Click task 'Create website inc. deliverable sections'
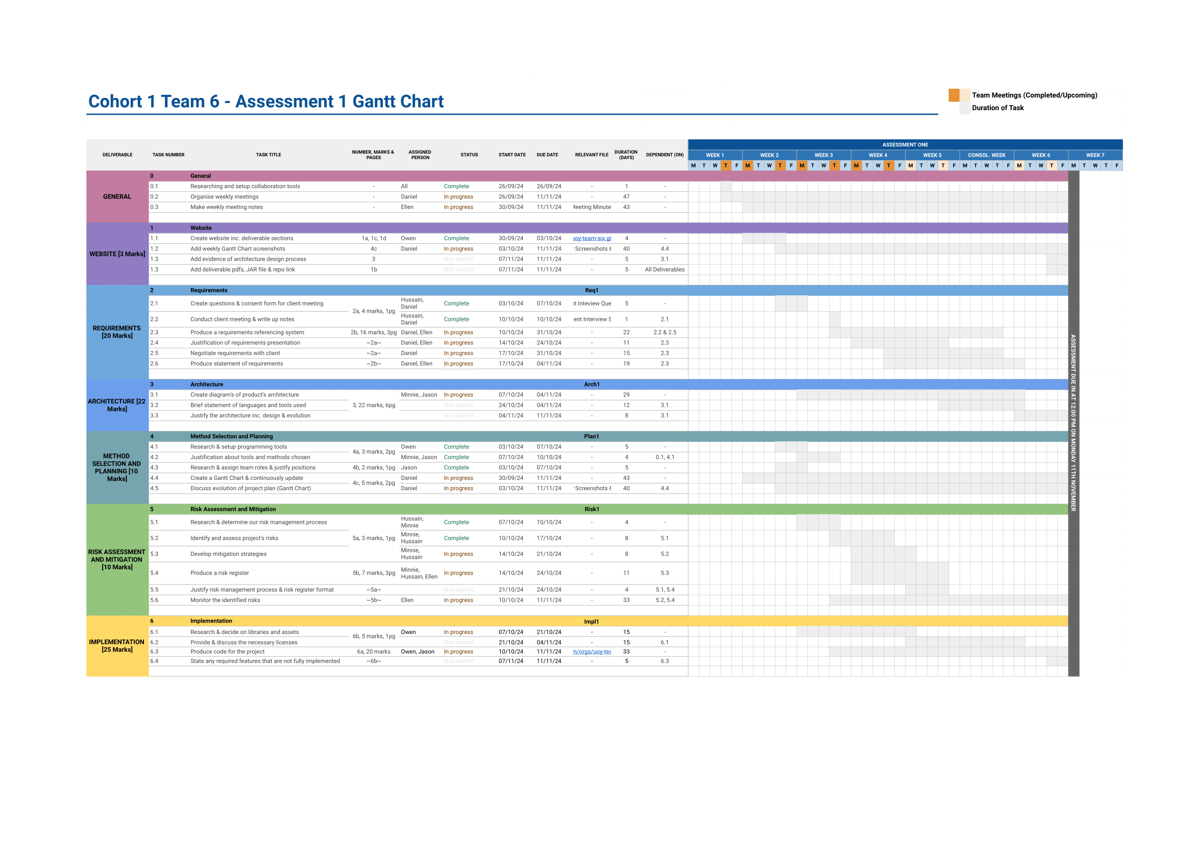Image resolution: width=1194 pixels, height=843 pixels. 242,238
